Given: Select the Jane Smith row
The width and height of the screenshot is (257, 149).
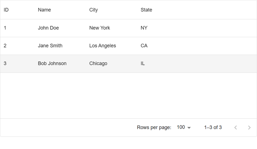Looking at the screenshot, I should point(50,46).
